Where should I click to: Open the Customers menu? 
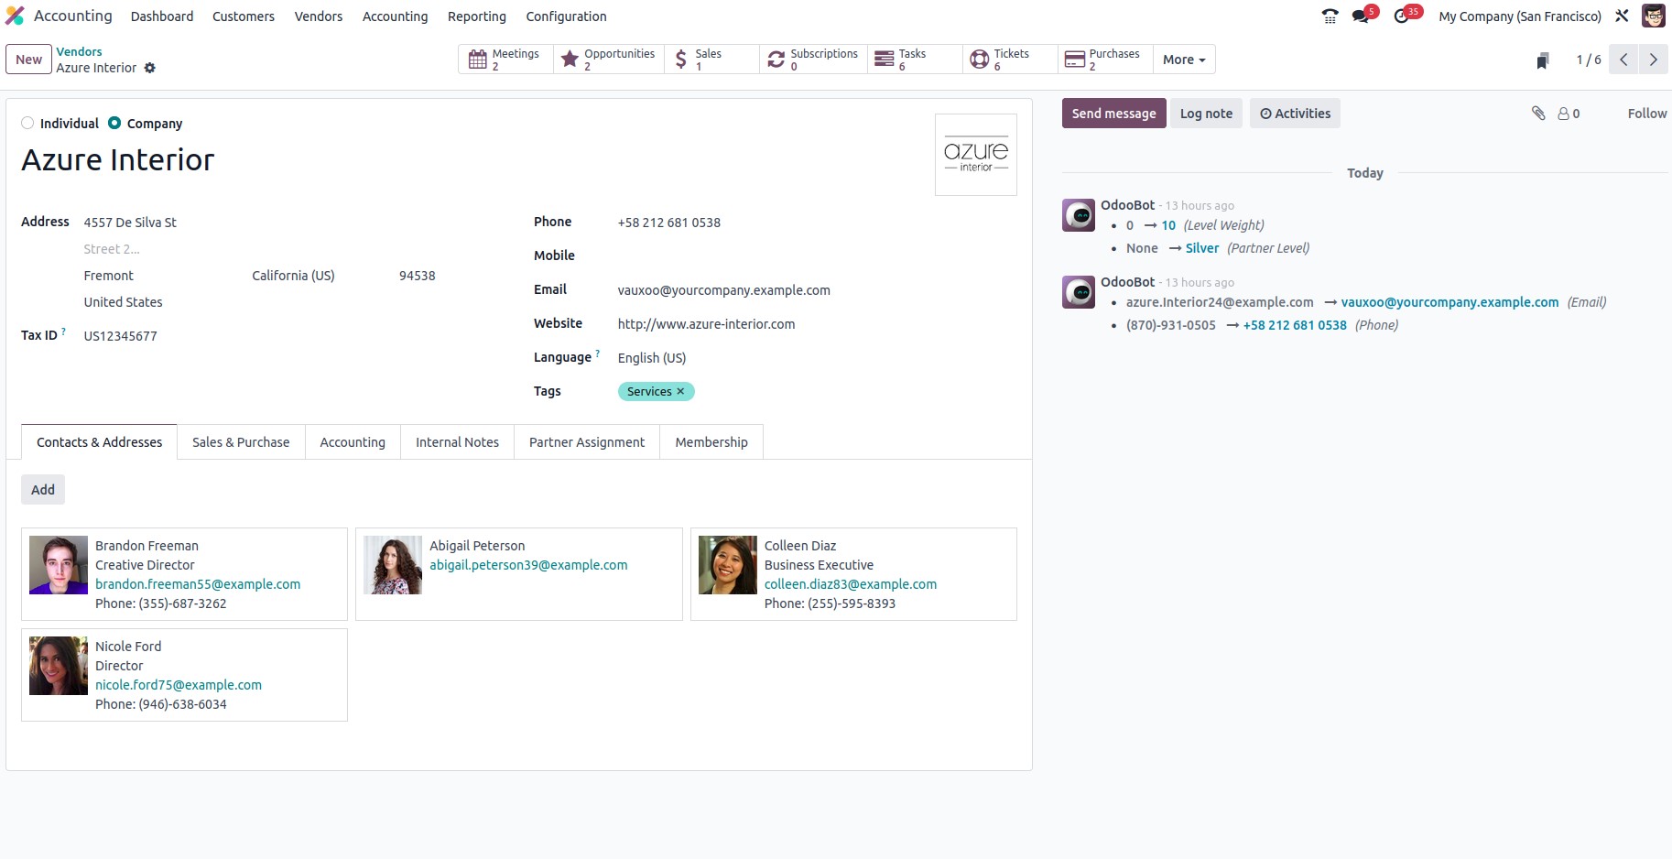(x=244, y=16)
